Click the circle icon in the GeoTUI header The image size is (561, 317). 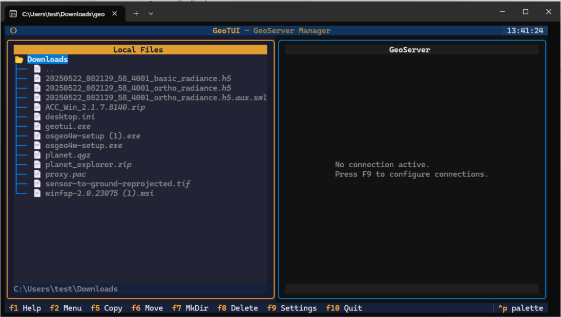(14, 30)
